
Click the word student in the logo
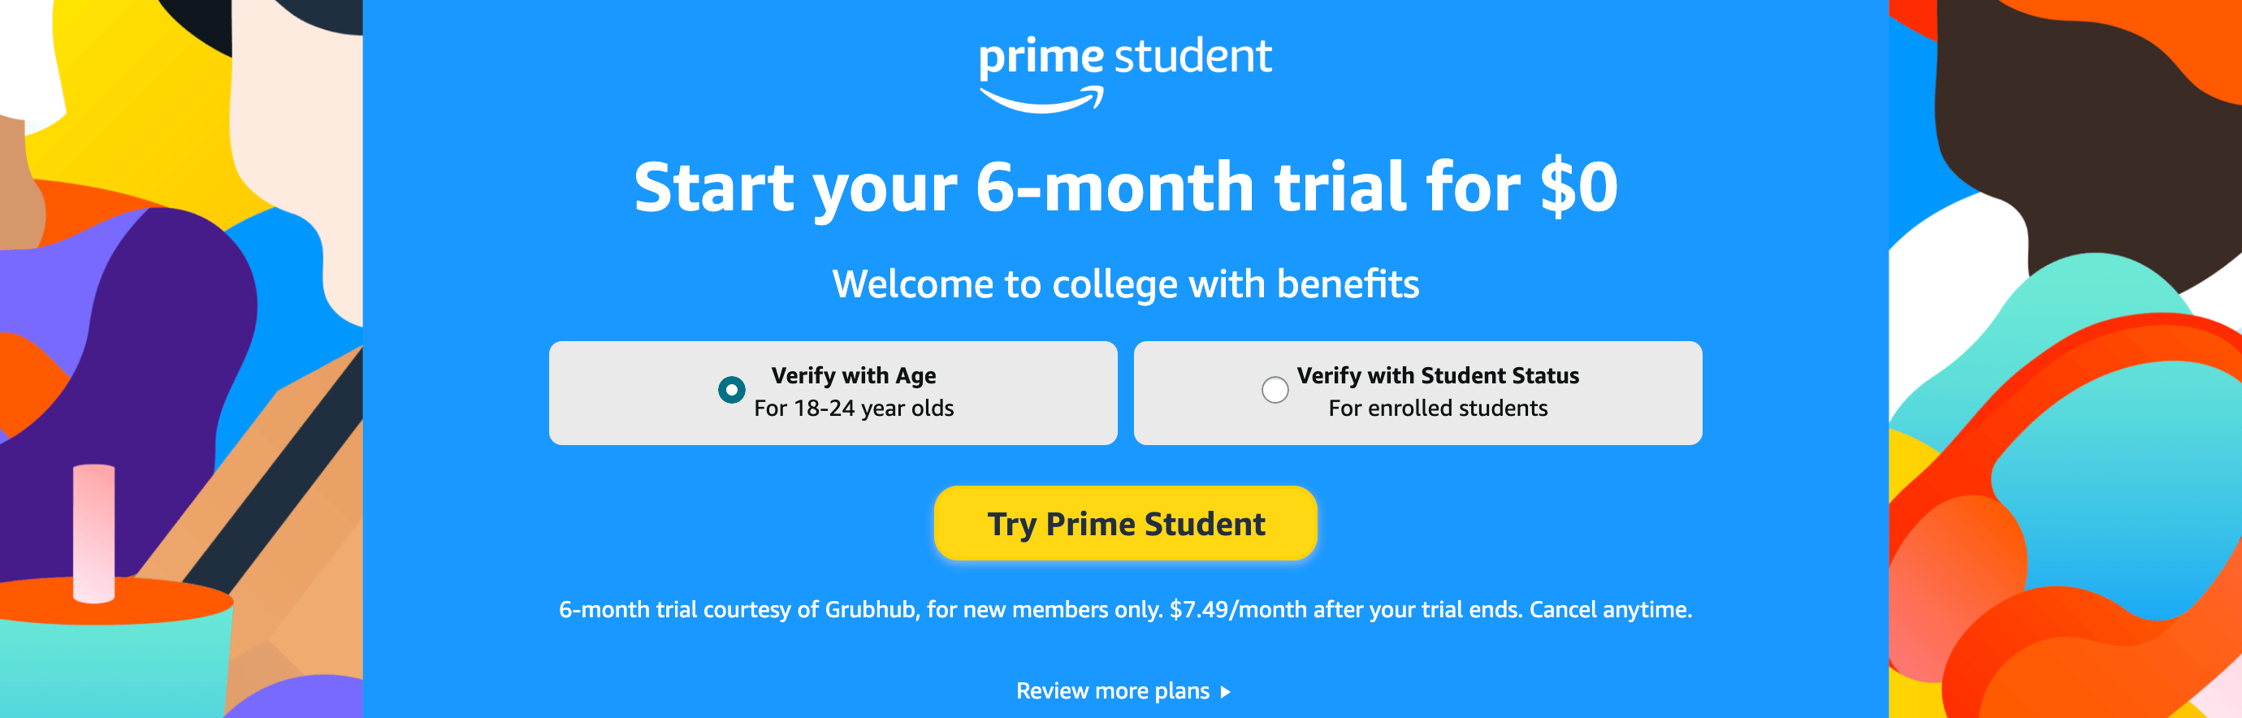pyautogui.click(x=1193, y=56)
